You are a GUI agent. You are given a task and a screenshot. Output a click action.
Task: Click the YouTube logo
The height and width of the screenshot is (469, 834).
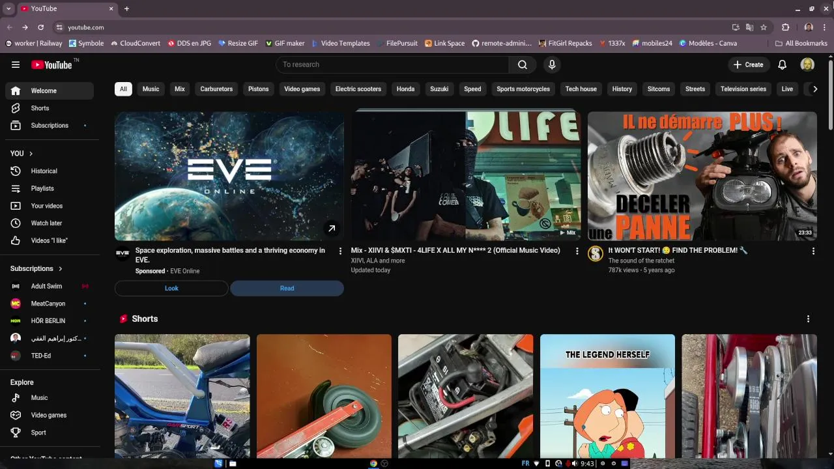pyautogui.click(x=51, y=64)
